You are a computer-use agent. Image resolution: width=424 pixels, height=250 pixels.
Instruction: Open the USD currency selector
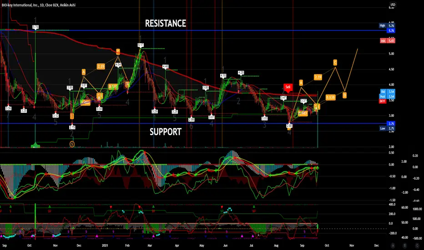(x=392, y=5)
